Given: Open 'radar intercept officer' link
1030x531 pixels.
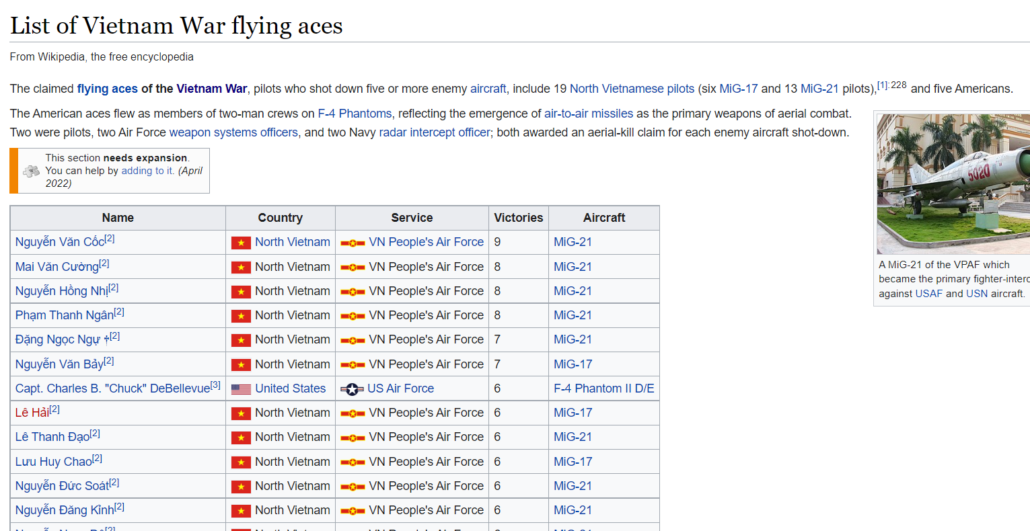Looking at the screenshot, I should tap(434, 132).
